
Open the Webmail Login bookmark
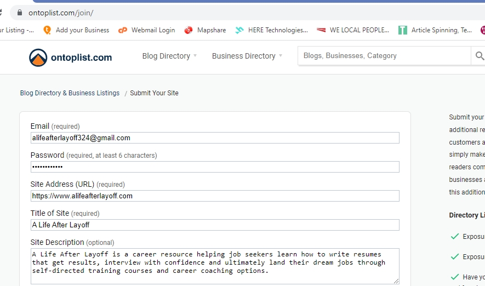coord(147,30)
